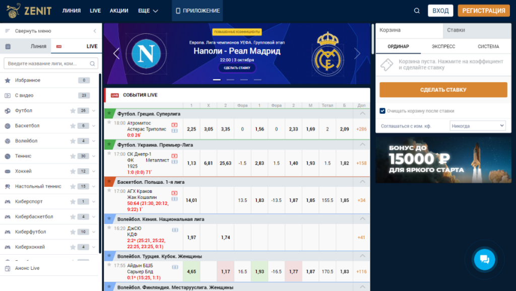This screenshot has width=516, height=291.
Task: Click the table tennis icon in sidebar
Action: coord(8,186)
